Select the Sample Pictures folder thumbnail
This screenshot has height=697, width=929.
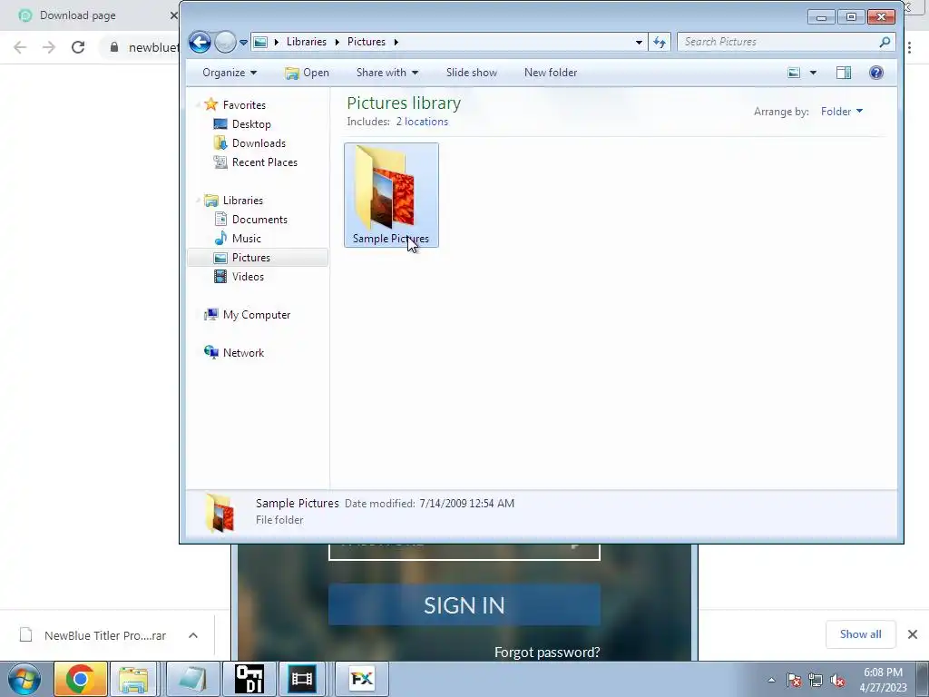point(391,195)
